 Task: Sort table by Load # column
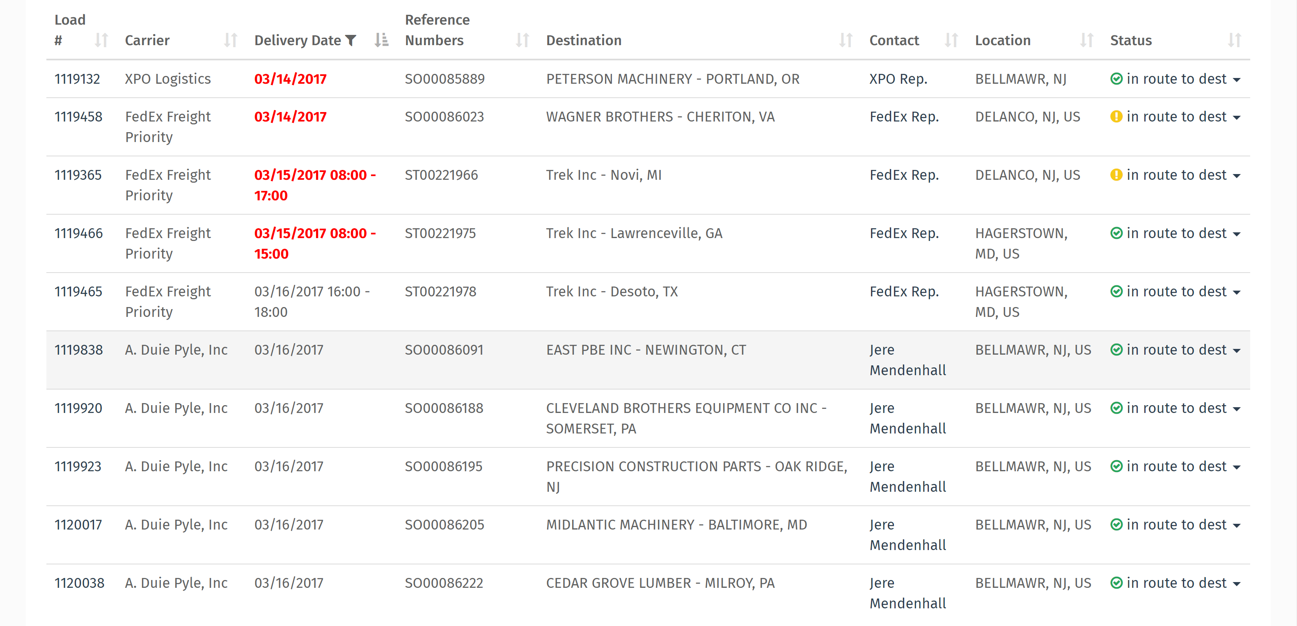101,40
